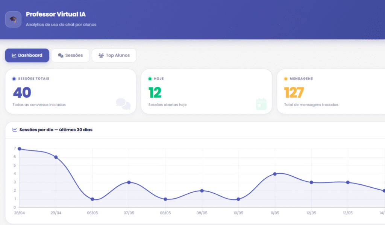The width and height of the screenshot is (385, 225).
Task: Switch to the Sessões tab
Action: (x=70, y=55)
